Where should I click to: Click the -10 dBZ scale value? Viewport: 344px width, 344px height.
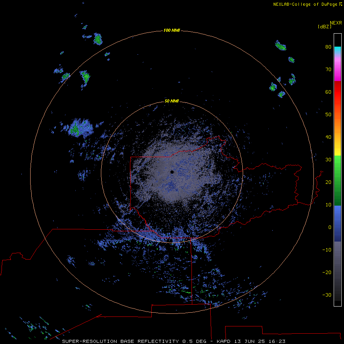327,250
